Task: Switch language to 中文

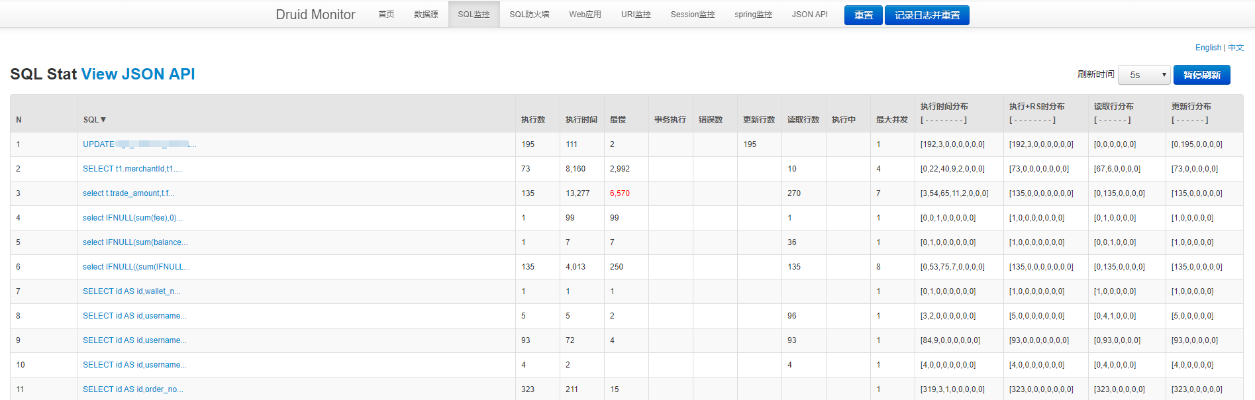Action: (1236, 48)
